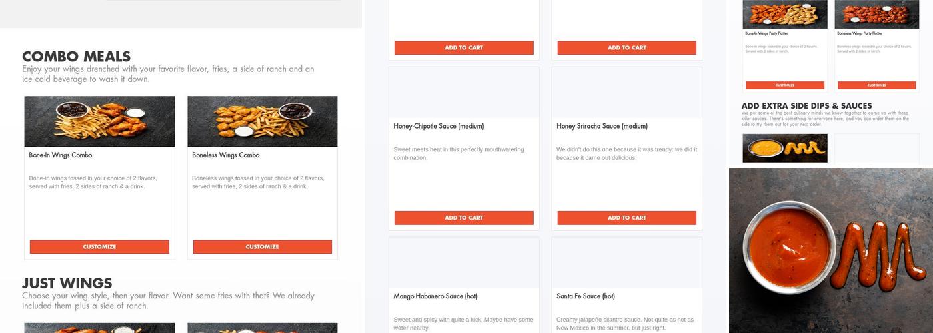Add Honey-Chipotle Sauce to cart
The image size is (933, 333).
(x=464, y=218)
